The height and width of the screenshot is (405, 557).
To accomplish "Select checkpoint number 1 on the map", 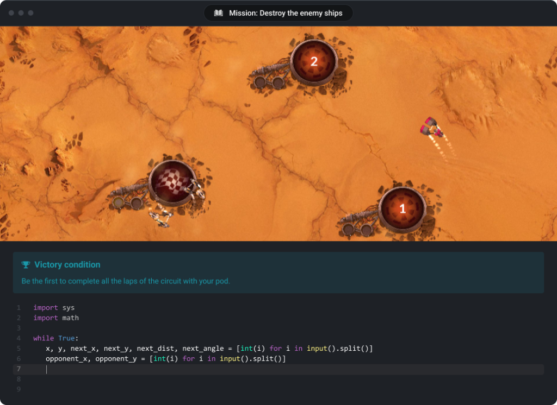I will click(x=403, y=208).
